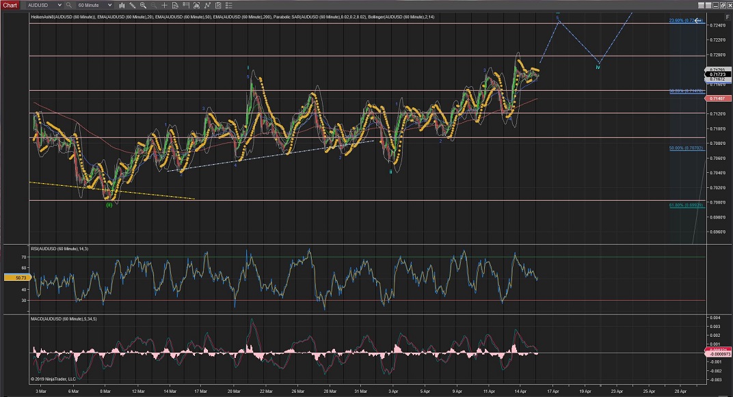The image size is (733, 397).
Task: Select the drawing tools pencil icon
Action: click(133, 5)
